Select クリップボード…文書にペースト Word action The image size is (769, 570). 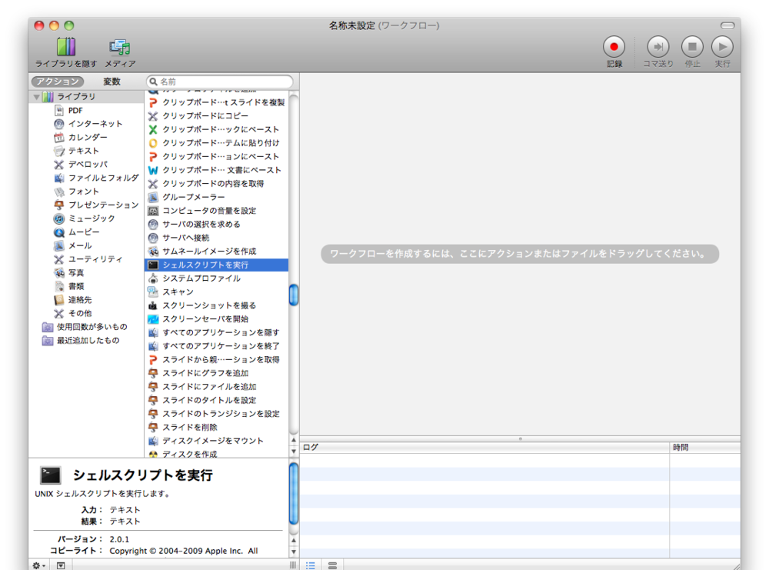(216, 170)
